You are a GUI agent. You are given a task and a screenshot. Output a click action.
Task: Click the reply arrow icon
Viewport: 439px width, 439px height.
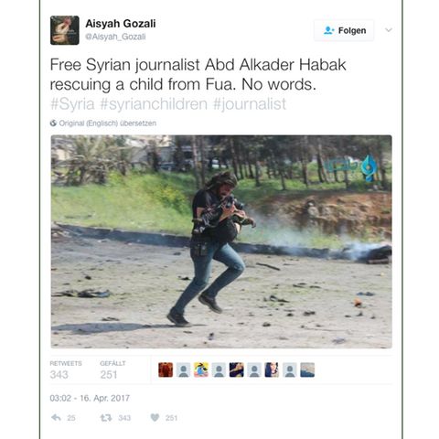pyautogui.click(x=56, y=417)
